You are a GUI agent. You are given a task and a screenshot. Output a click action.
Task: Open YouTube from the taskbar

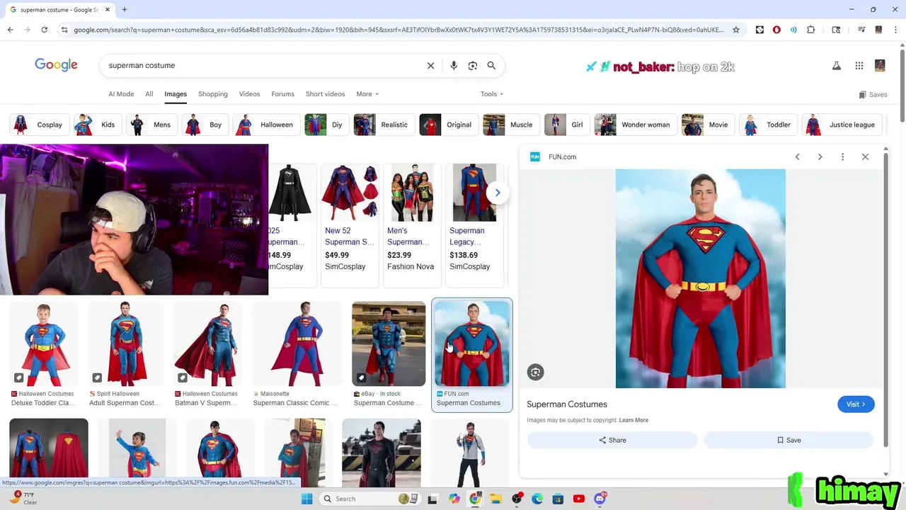pyautogui.click(x=578, y=499)
